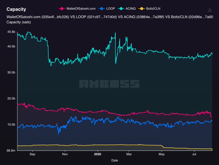Click the 38.9m y-axis label

click(x=11, y=151)
